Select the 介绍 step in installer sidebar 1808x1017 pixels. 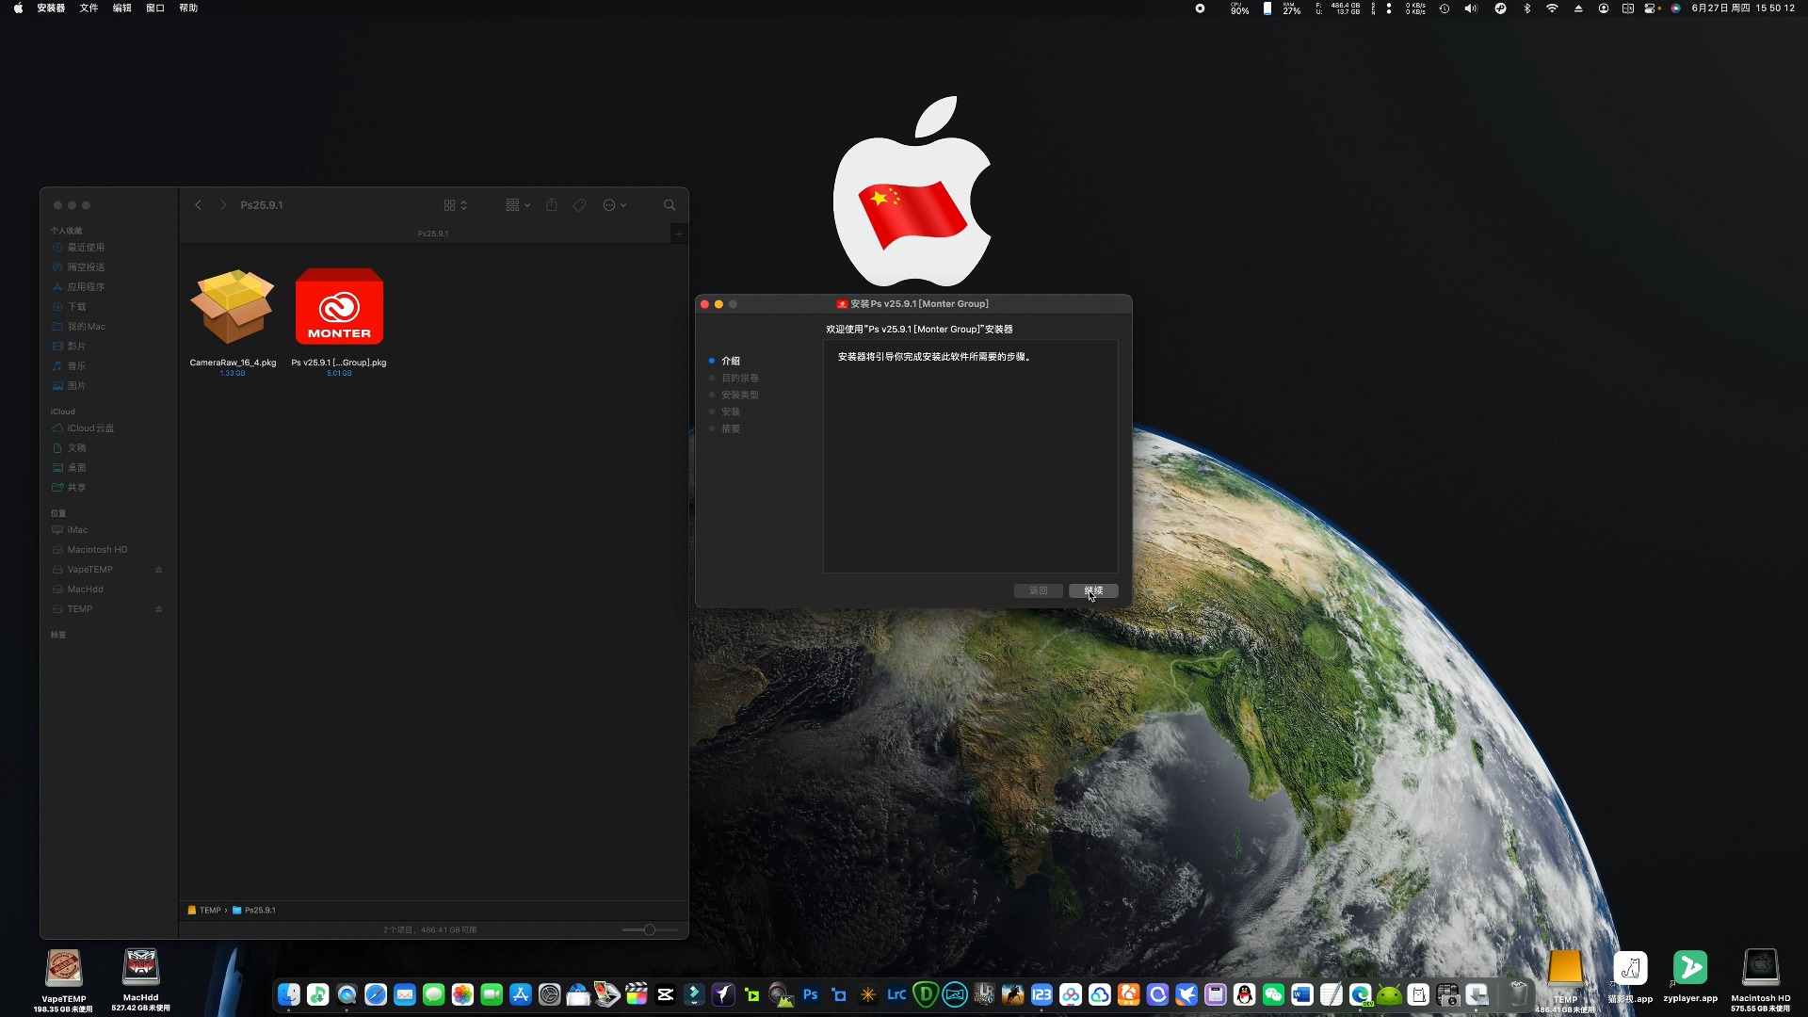click(731, 361)
